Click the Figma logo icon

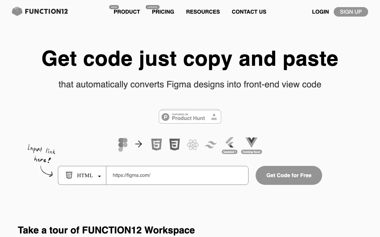pos(123,145)
